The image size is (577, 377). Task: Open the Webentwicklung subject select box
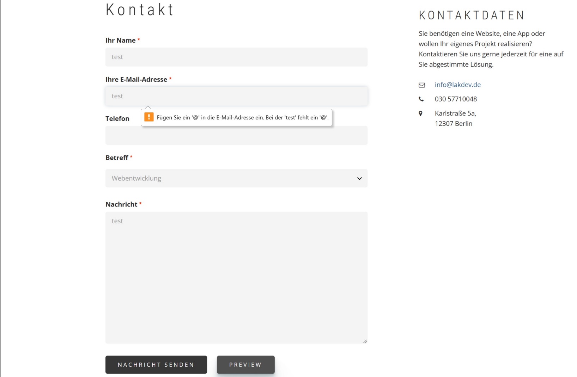tap(233, 178)
